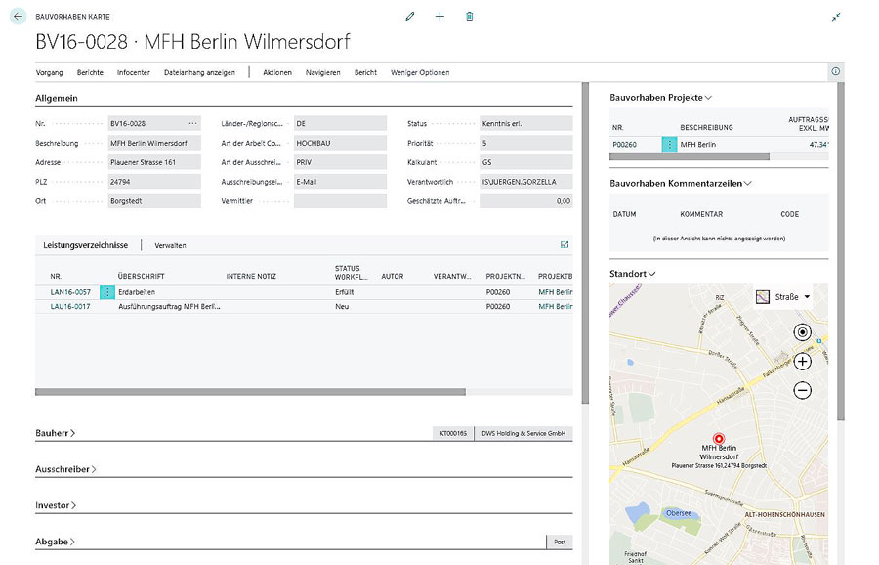
Task: Sort by Überschrift column header
Action: coord(142,276)
